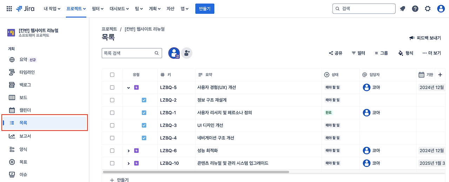Screen dimensions: 449x182
Task: Click the 형식 format button
Action: [x=406, y=53]
